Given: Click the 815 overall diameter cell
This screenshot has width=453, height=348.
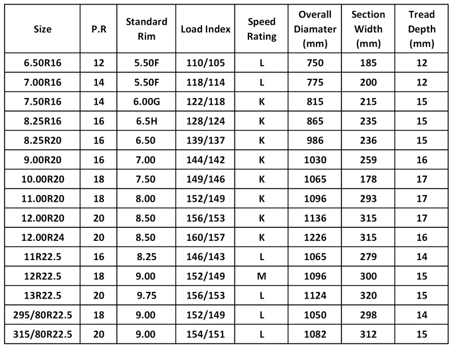Looking at the screenshot, I should [x=315, y=101].
